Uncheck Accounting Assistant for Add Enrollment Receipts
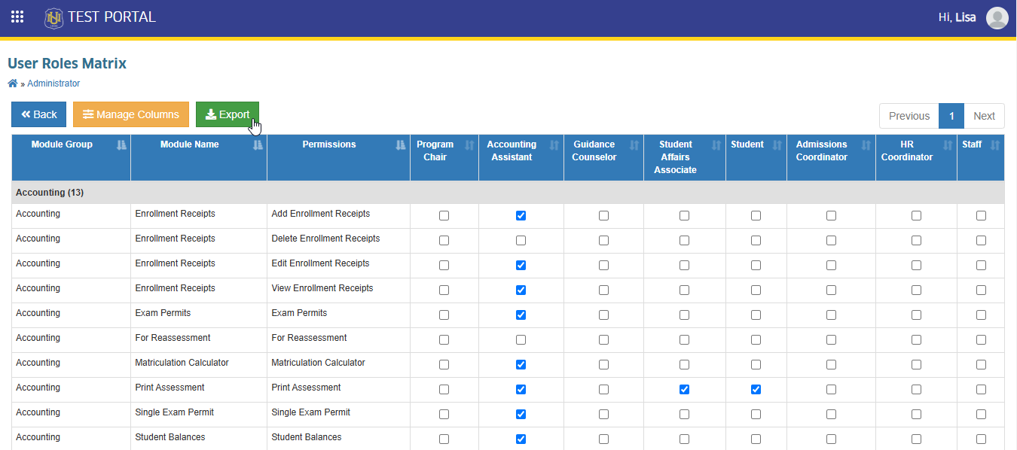Screen dimensions: 1017x450 click(x=521, y=216)
